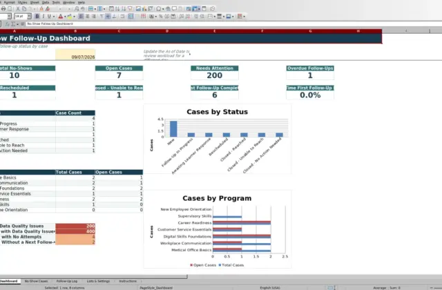Image resolution: width=442 pixels, height=290 pixels.
Task: Click the Sort Ascending icon
Action: 117,9
